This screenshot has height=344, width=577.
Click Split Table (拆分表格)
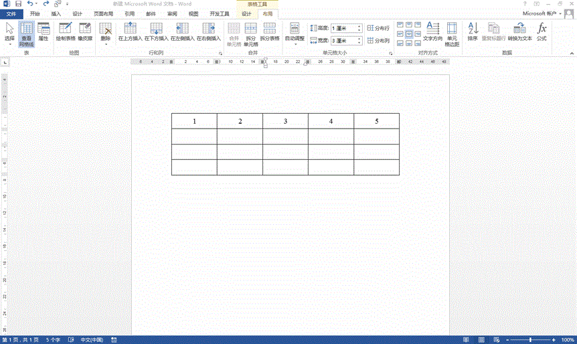point(269,32)
